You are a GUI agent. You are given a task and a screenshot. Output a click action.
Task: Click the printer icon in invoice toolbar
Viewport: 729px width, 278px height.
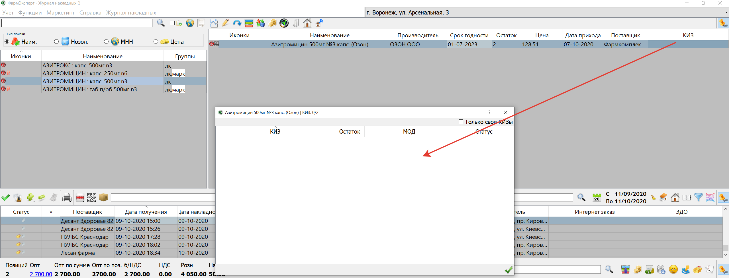click(x=67, y=197)
